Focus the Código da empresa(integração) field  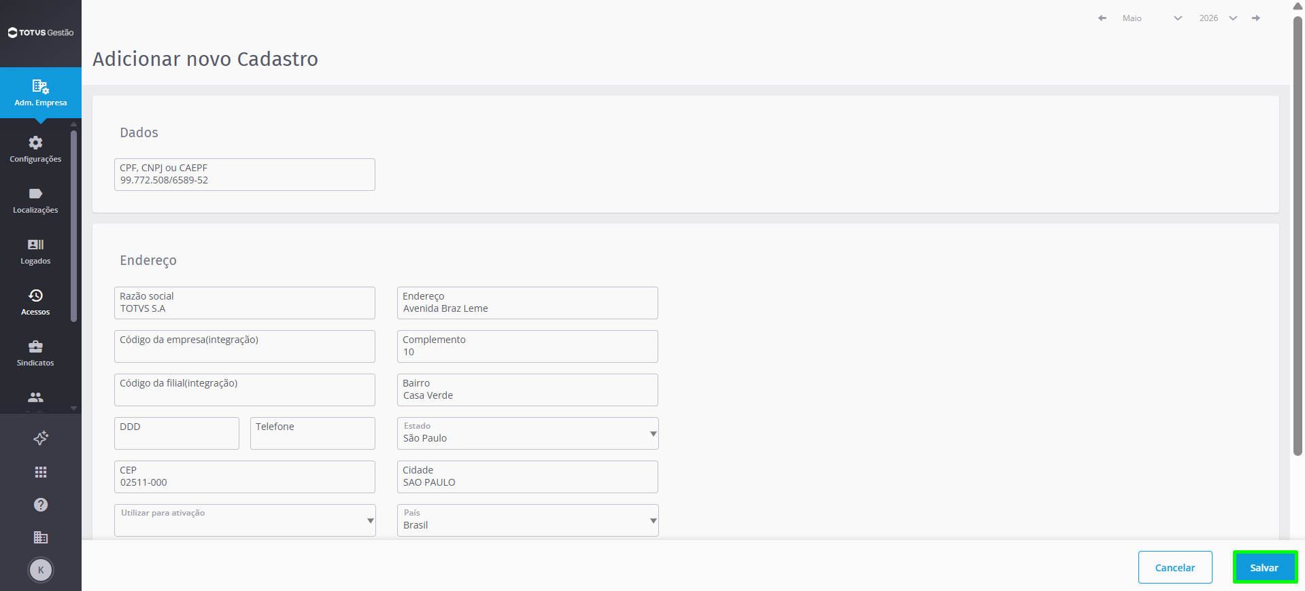(x=245, y=346)
